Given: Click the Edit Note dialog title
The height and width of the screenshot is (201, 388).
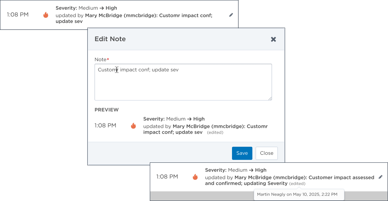Looking at the screenshot, I should 110,39.
